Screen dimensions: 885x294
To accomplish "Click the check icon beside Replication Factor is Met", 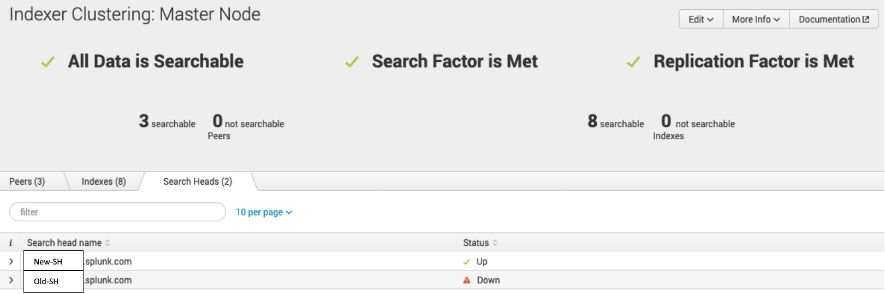I will (633, 62).
